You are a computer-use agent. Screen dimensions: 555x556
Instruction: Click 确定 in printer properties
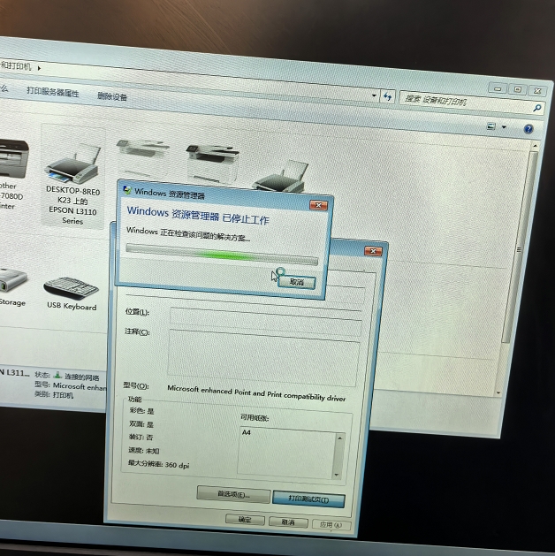point(245,520)
